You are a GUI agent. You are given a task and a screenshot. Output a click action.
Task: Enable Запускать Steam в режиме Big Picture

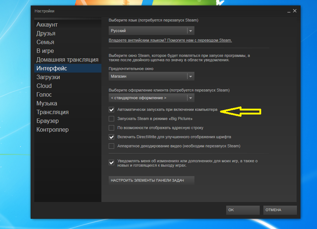coord(111,119)
